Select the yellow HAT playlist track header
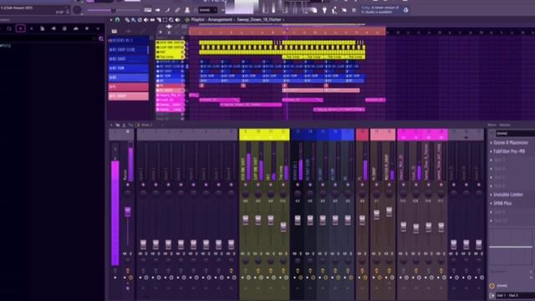 (170, 52)
